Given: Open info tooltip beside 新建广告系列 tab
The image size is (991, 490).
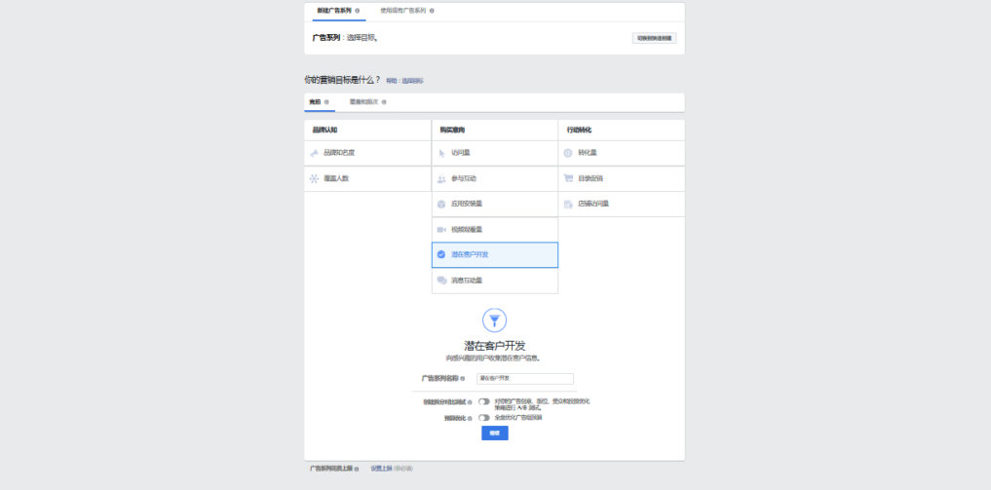Looking at the screenshot, I should [357, 11].
